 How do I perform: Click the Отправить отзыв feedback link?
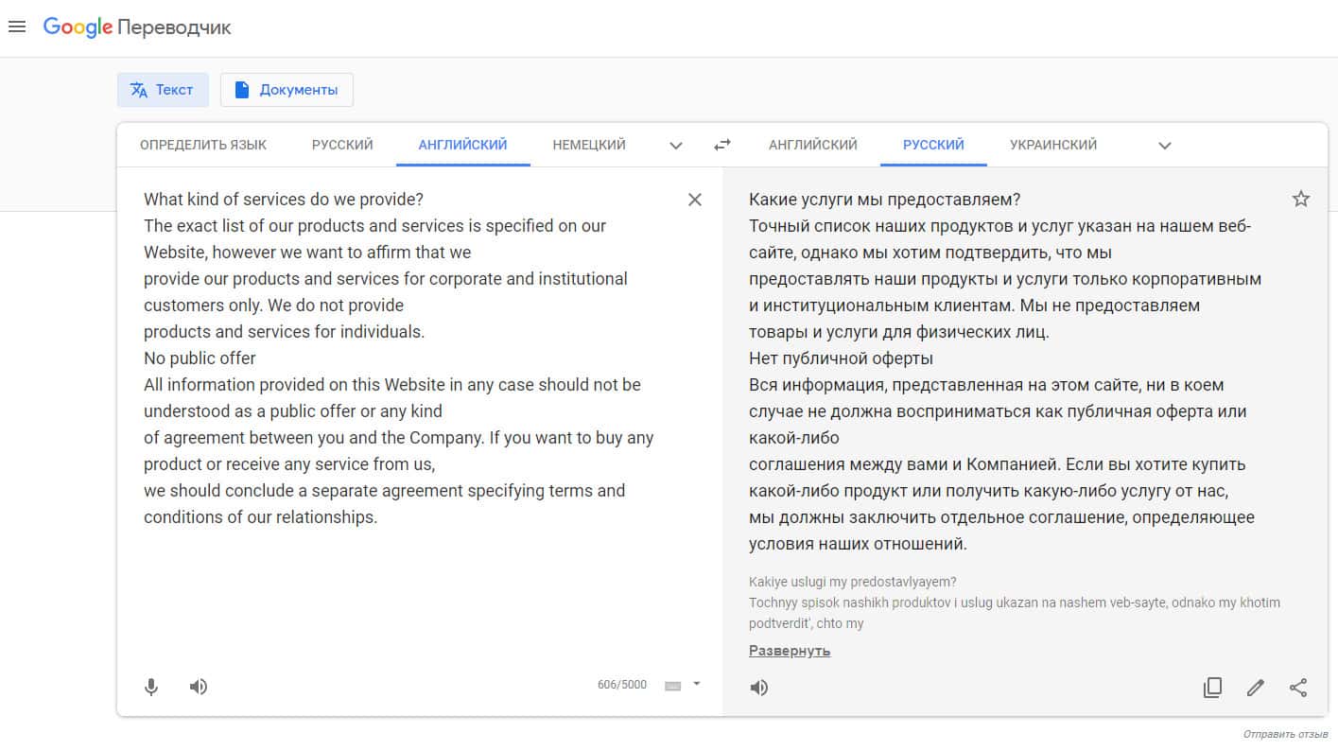coord(1285,734)
